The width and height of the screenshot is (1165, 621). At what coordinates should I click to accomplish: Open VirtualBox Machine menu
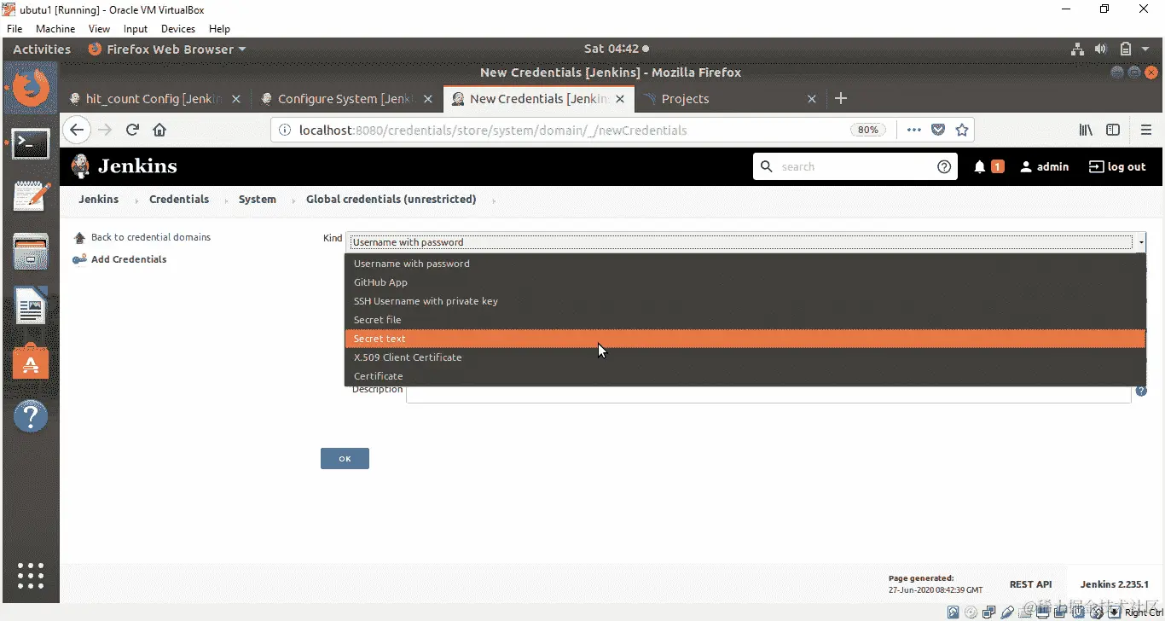click(x=55, y=29)
